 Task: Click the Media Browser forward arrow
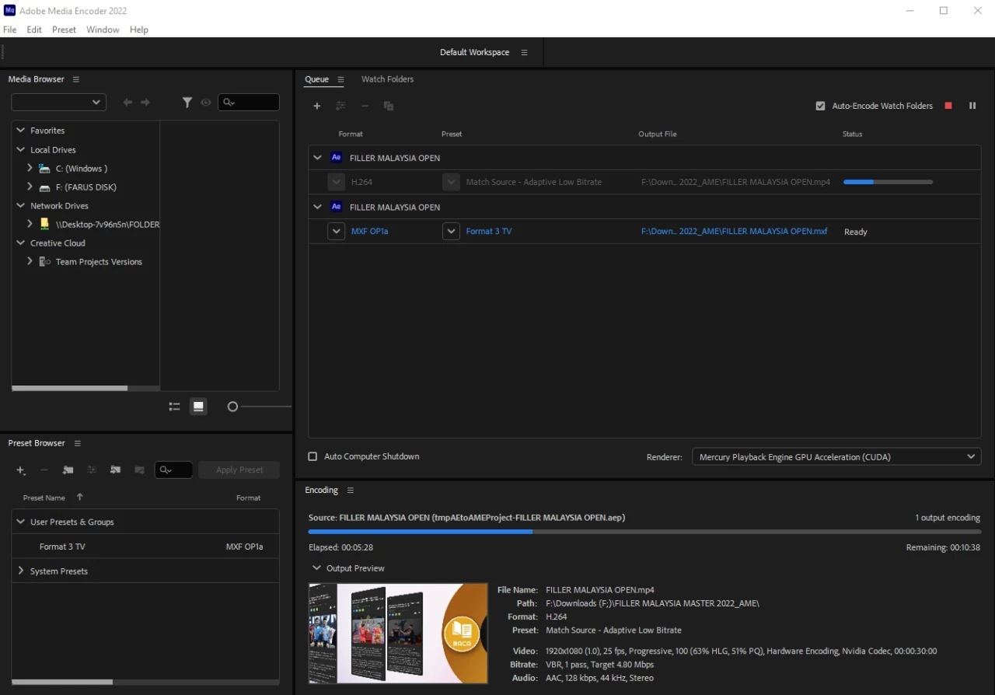click(145, 102)
